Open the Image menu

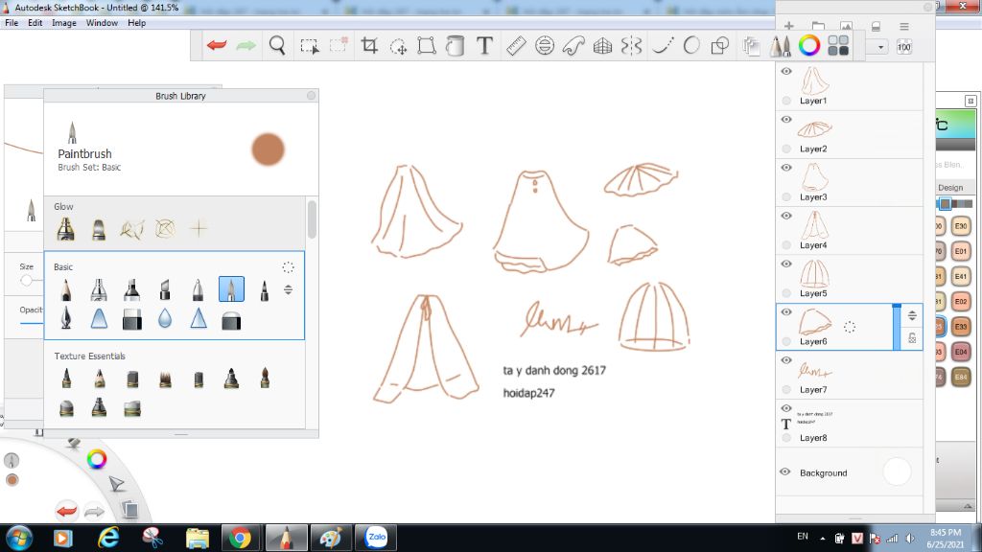click(x=64, y=23)
